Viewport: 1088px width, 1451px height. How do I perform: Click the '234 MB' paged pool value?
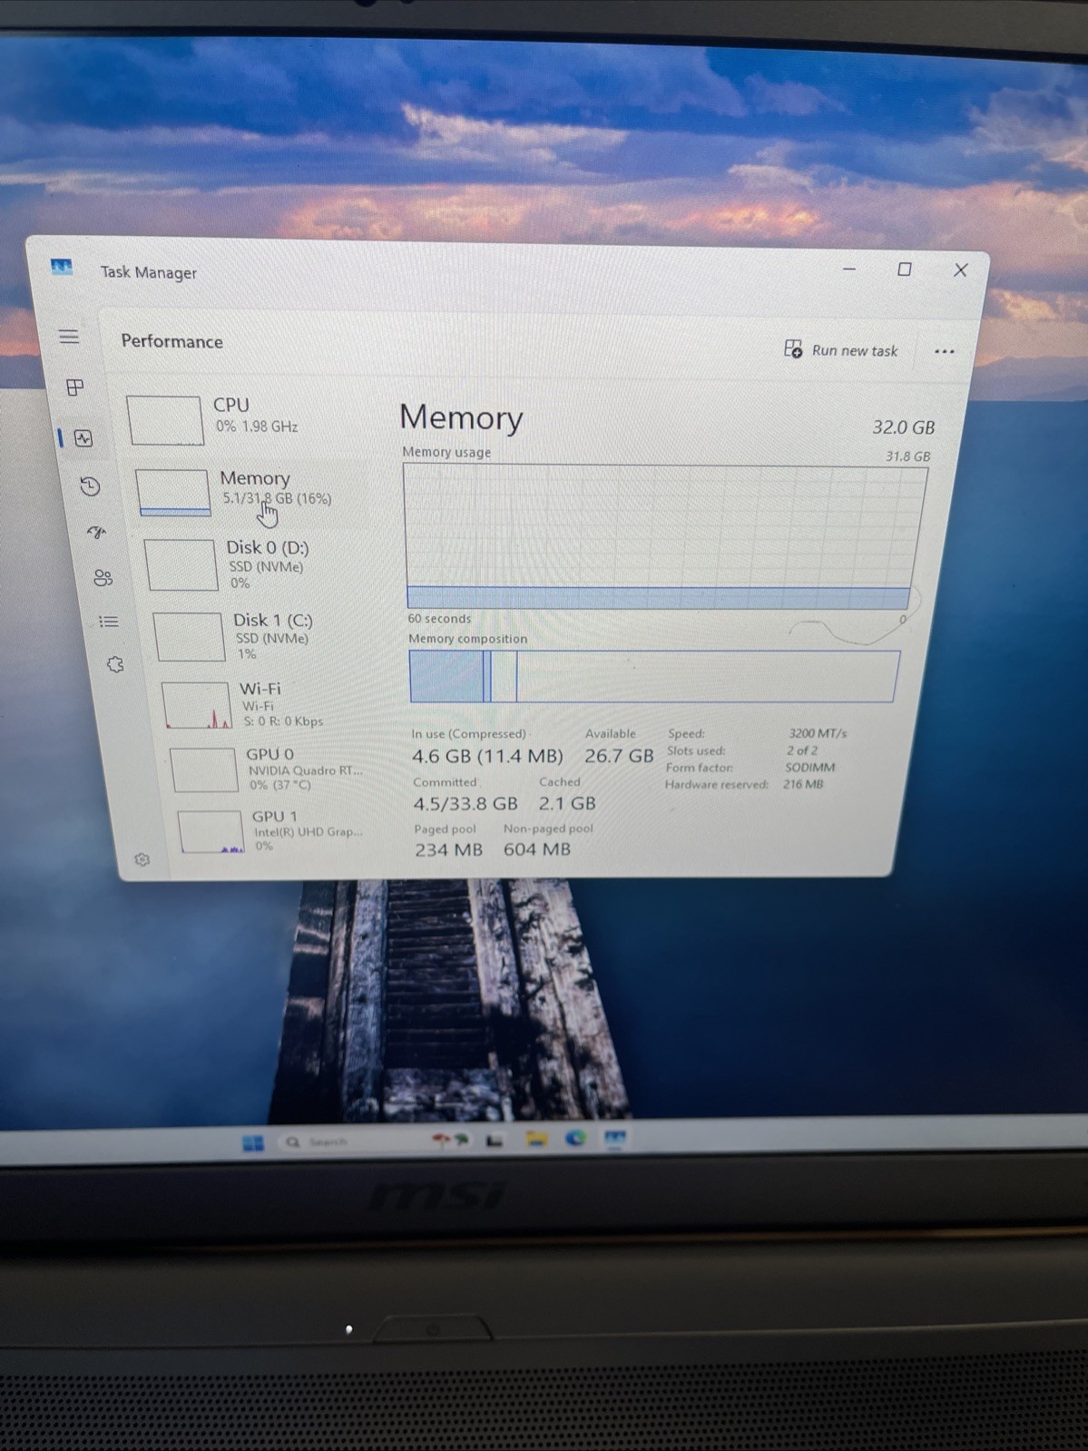[448, 850]
